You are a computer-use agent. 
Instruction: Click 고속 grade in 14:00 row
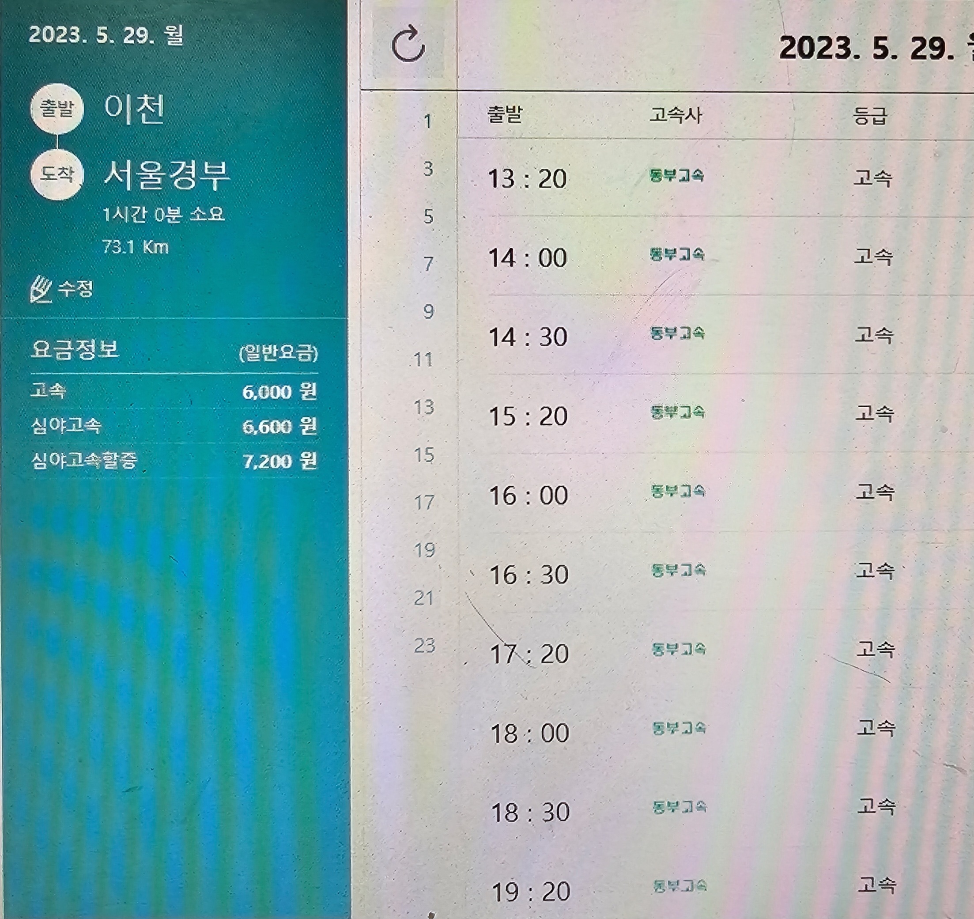(873, 256)
